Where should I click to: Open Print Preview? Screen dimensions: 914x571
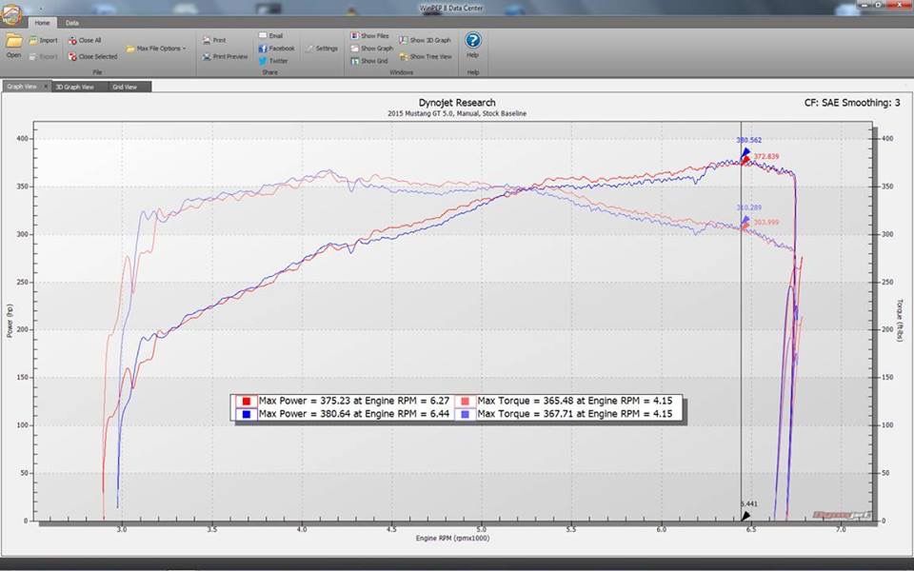pyautogui.click(x=226, y=56)
